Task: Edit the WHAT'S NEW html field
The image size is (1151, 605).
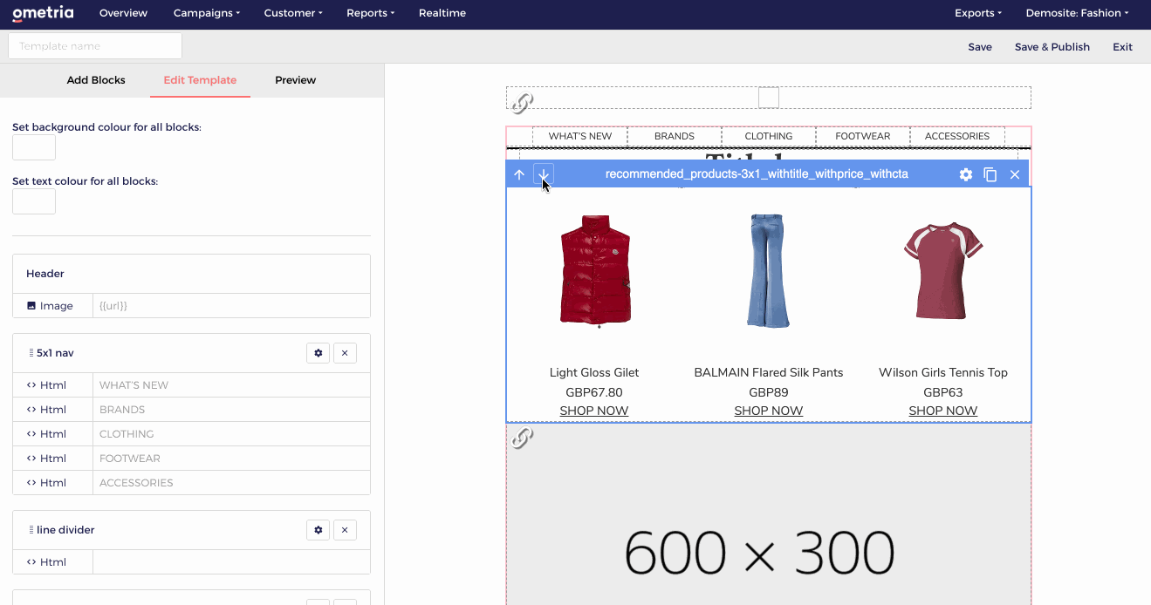Action: pos(231,385)
